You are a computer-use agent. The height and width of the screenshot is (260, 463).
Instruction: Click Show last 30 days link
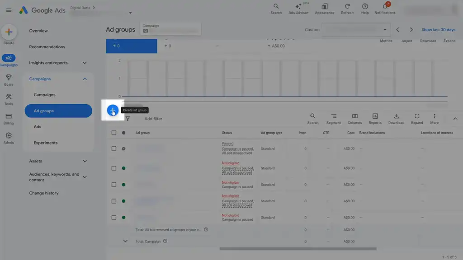click(438, 30)
